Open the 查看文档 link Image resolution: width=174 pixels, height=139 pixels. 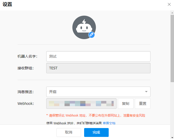109,123
